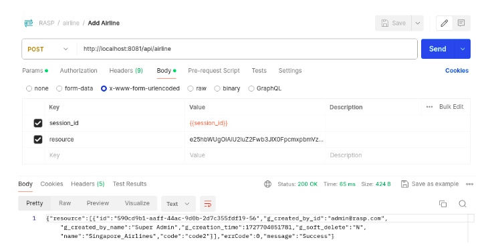Click the pencil edit icon
The image size is (490, 252).
point(445,23)
